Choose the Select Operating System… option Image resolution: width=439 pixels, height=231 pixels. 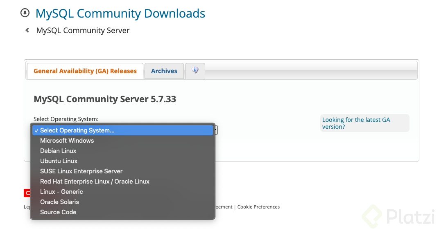[122, 130]
